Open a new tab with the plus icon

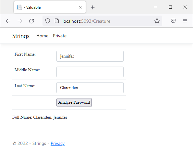[x=92, y=7]
